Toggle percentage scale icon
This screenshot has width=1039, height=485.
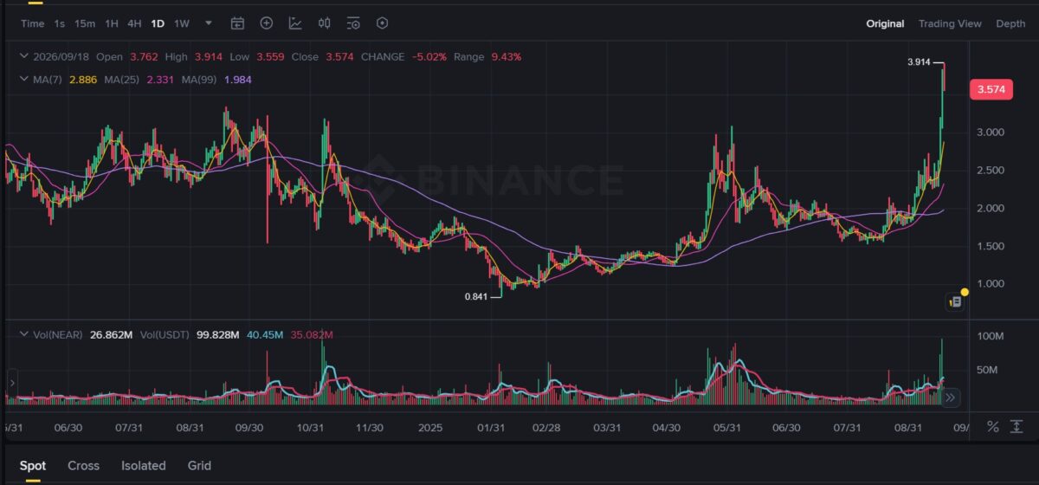pos(993,426)
